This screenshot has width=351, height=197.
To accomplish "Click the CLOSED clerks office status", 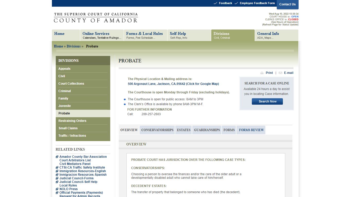I will tap(293, 19).
